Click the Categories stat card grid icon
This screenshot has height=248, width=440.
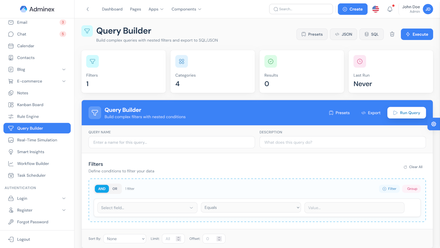coord(181,61)
